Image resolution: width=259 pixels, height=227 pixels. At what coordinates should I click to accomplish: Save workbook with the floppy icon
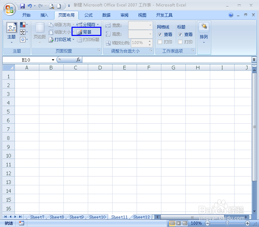coord(22,6)
